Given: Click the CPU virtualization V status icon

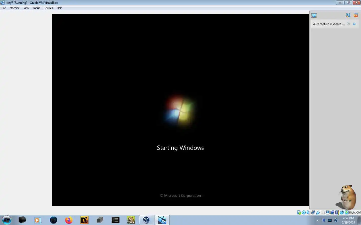Looking at the screenshot, I should (337, 212).
